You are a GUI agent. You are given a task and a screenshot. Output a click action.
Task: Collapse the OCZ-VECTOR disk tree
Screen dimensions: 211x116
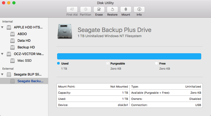click(x=2, y=54)
